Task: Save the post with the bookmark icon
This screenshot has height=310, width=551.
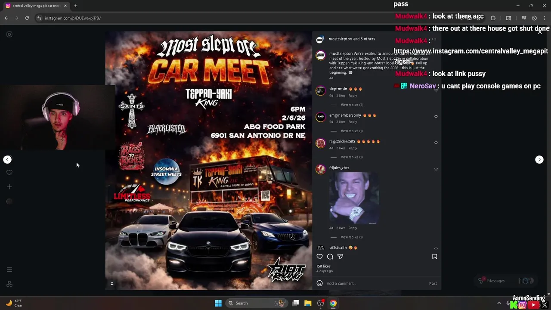Action: pyautogui.click(x=434, y=257)
